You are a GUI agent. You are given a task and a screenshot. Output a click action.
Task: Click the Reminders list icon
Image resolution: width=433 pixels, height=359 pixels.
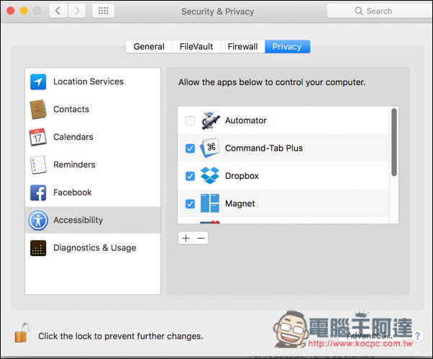[38, 164]
